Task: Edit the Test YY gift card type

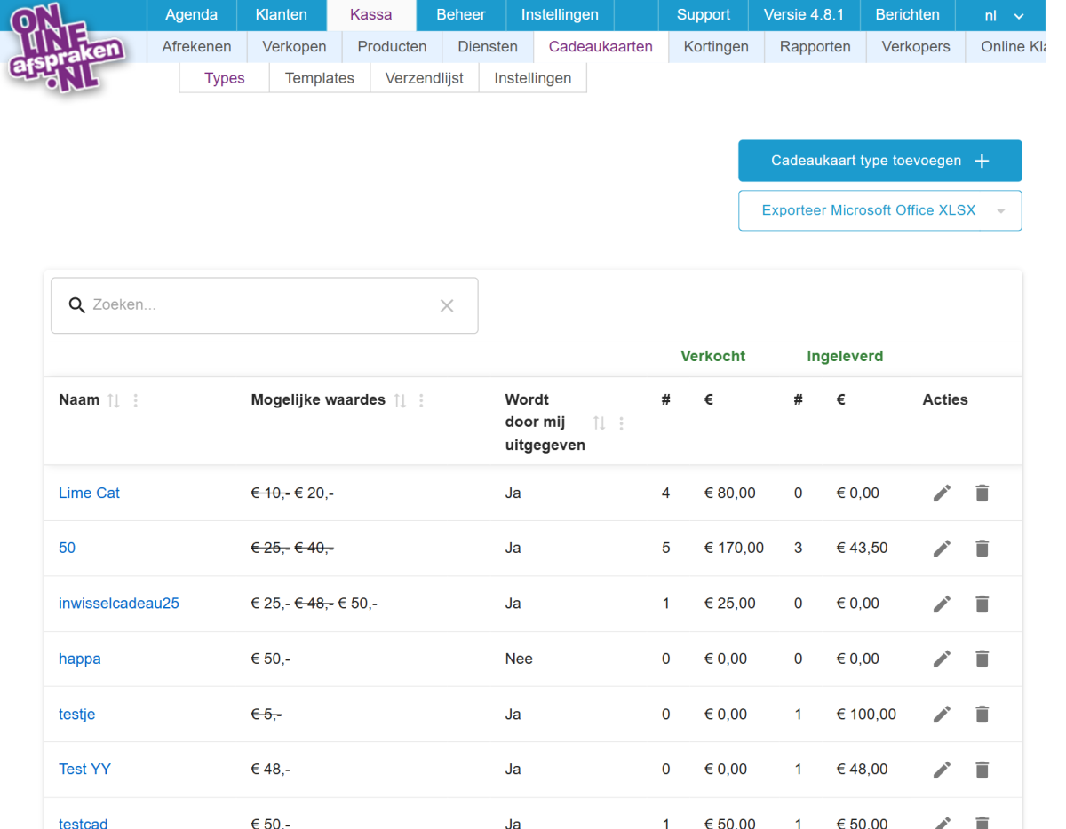Action: tap(942, 770)
